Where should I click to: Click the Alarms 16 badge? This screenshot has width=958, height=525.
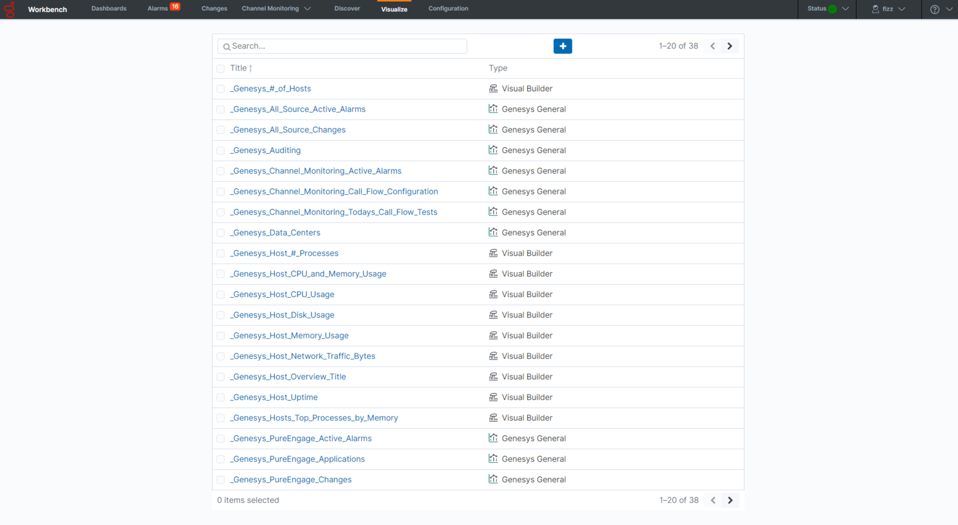[175, 7]
